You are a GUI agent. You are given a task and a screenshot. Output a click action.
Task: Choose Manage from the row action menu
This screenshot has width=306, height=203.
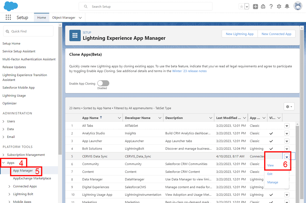(x=273, y=182)
